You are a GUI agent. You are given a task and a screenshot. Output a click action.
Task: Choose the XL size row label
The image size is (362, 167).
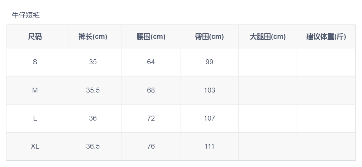pyautogui.click(x=35, y=146)
